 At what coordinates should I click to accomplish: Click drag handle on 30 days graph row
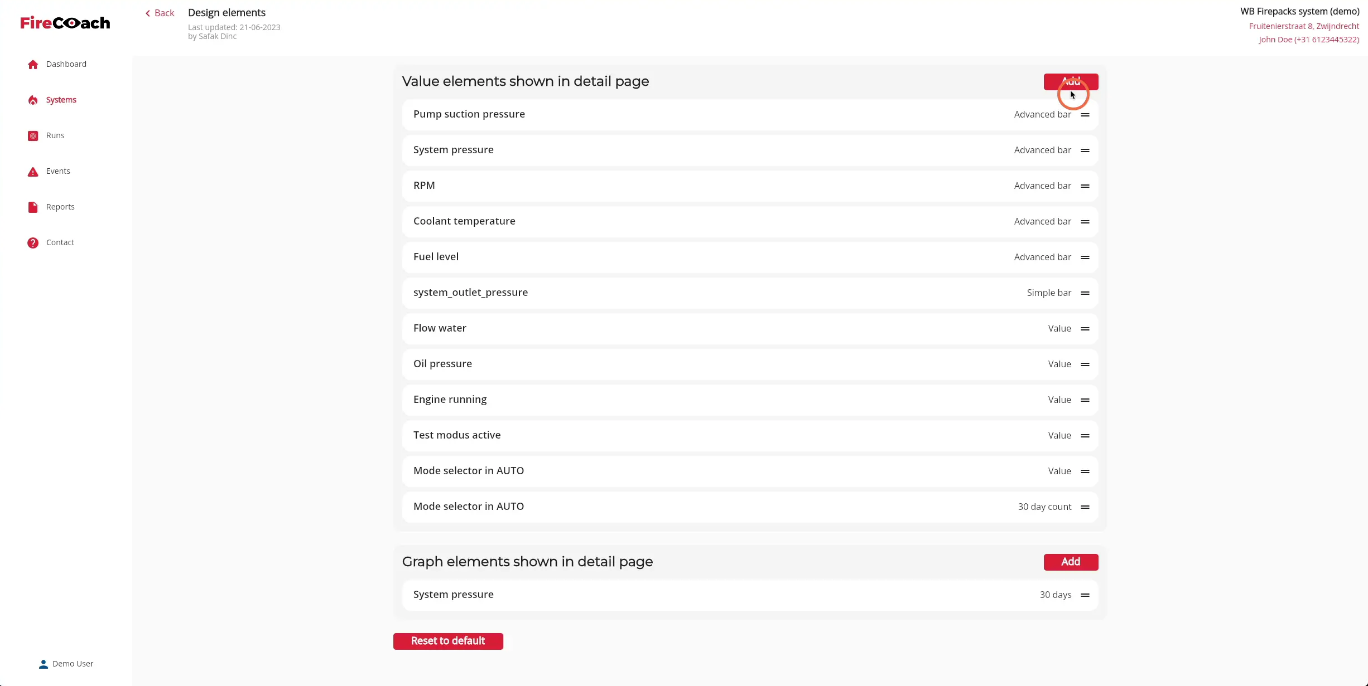1085,595
